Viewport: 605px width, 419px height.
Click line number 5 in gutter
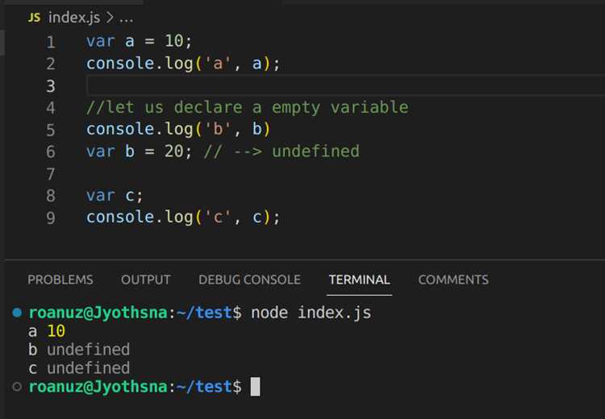[51, 130]
